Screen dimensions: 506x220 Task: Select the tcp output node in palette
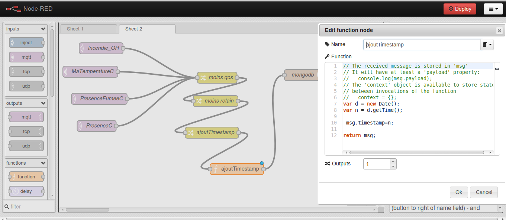click(26, 132)
